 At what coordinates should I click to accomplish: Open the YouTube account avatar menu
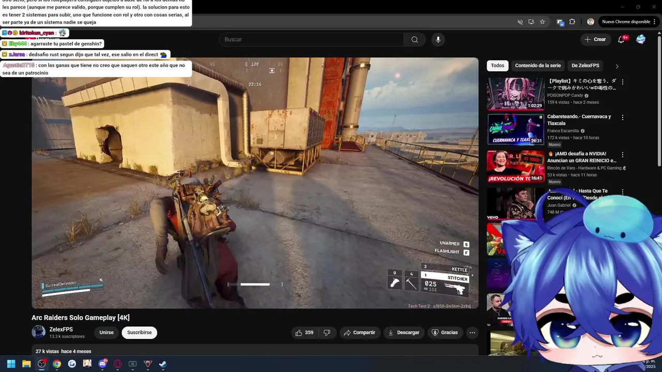pyautogui.click(x=641, y=39)
